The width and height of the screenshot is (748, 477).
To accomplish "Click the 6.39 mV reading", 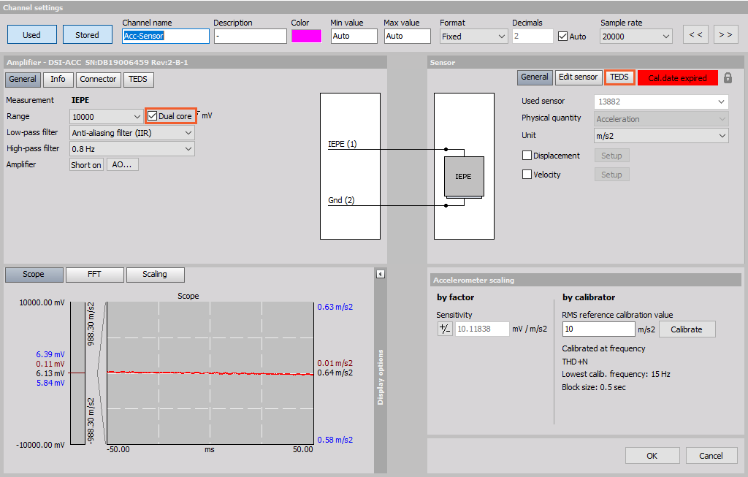I will (50, 354).
